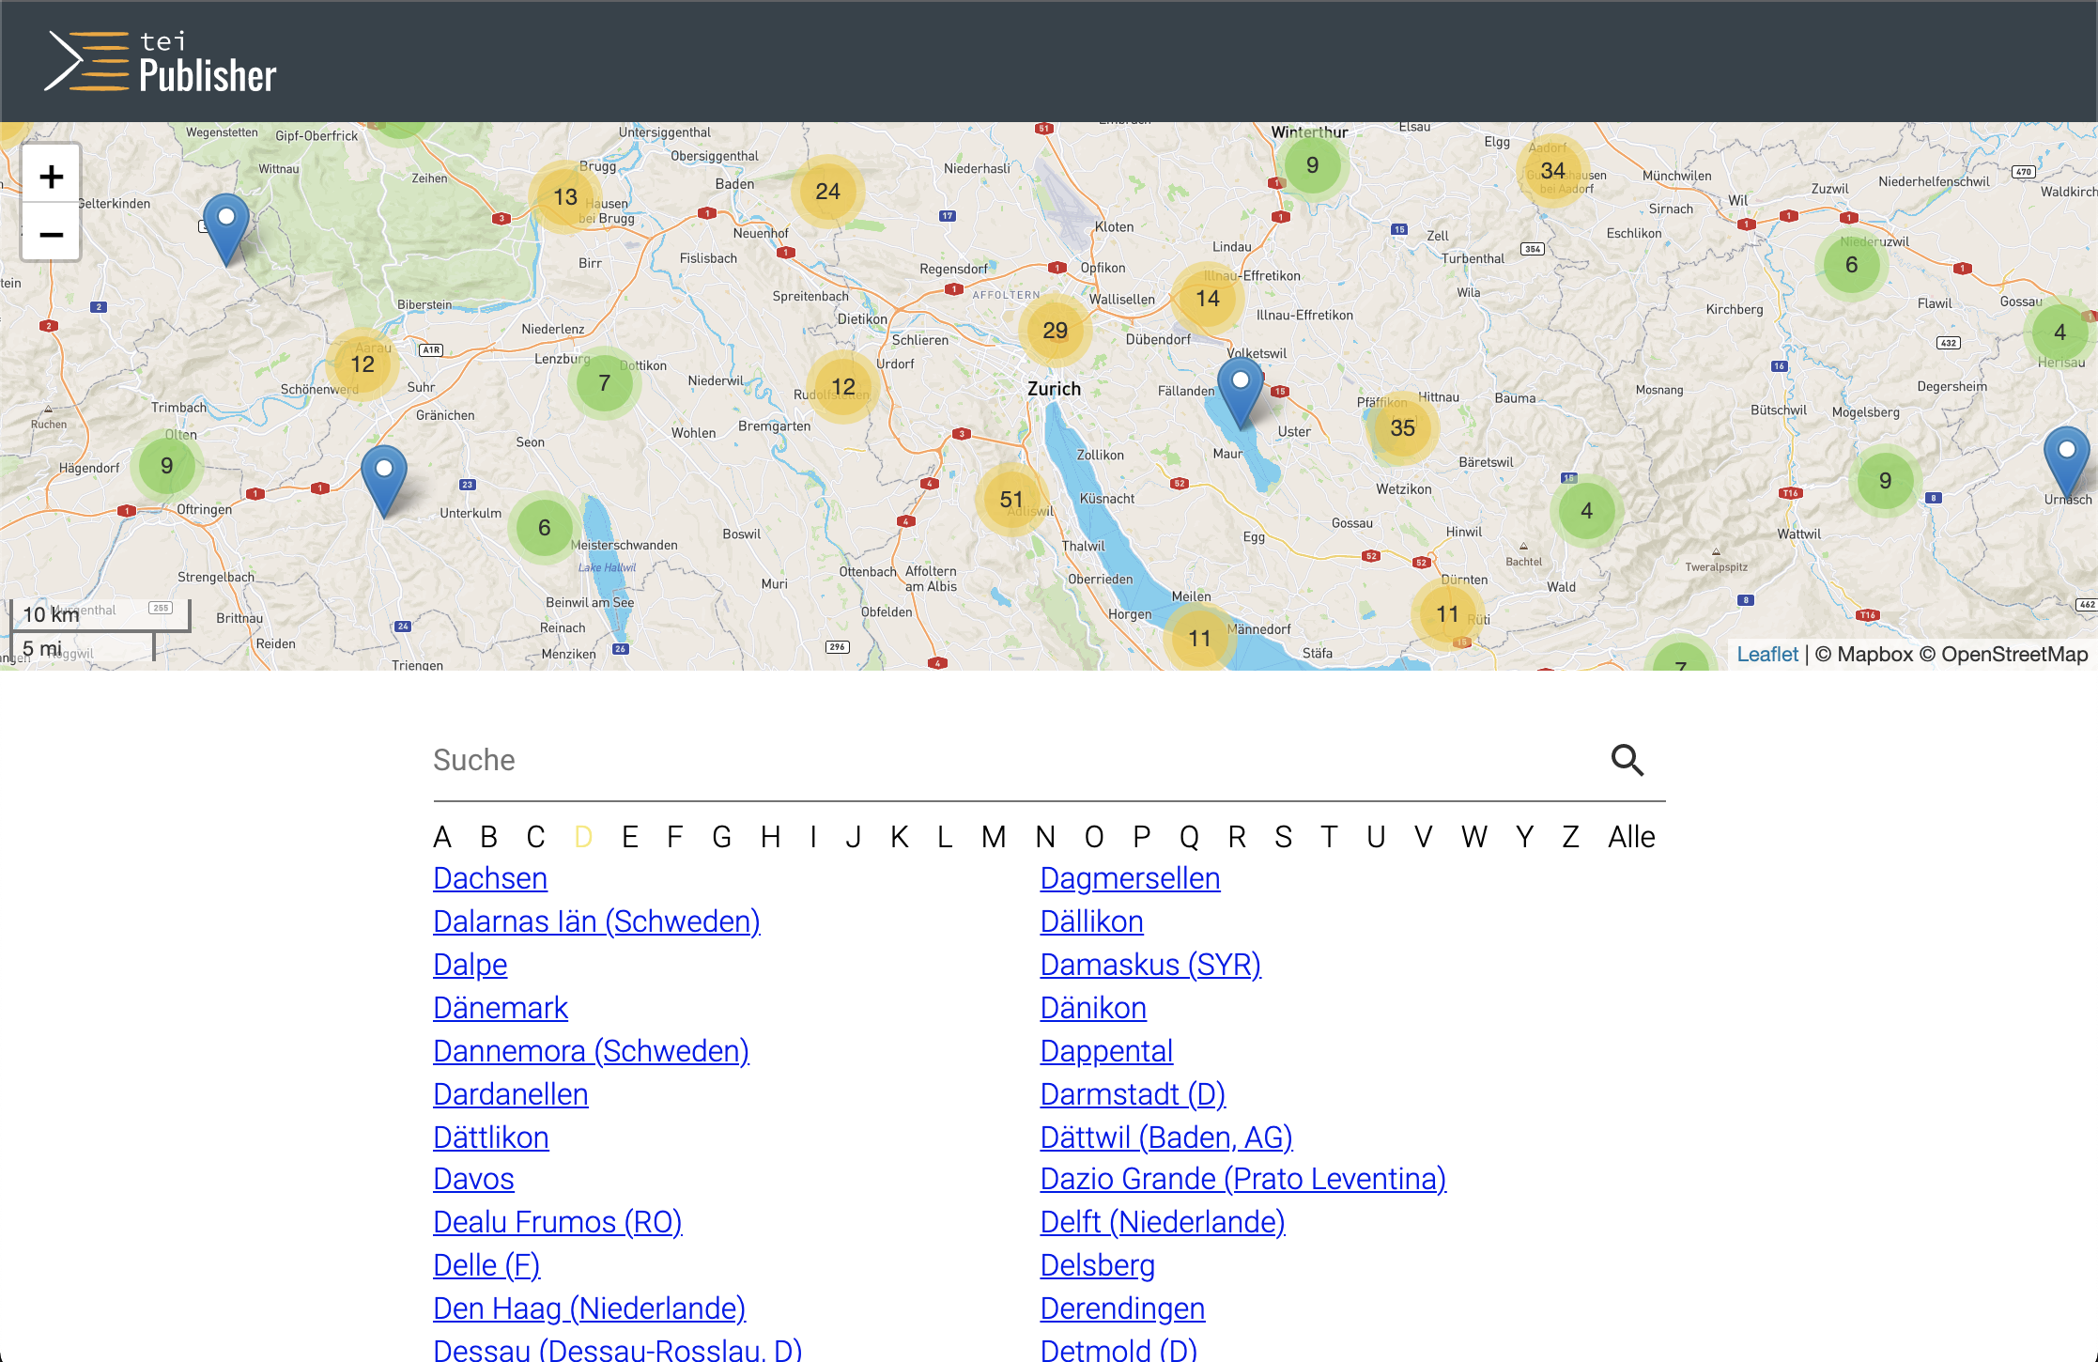Zoom in on the map
2098x1362 pixels.
[x=52, y=175]
